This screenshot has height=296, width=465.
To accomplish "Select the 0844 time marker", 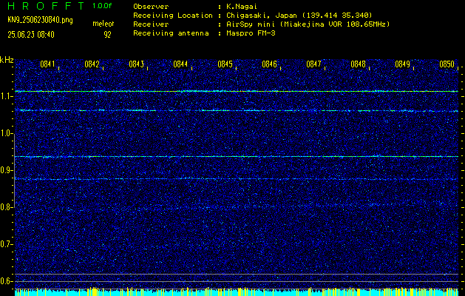I will [180, 64].
